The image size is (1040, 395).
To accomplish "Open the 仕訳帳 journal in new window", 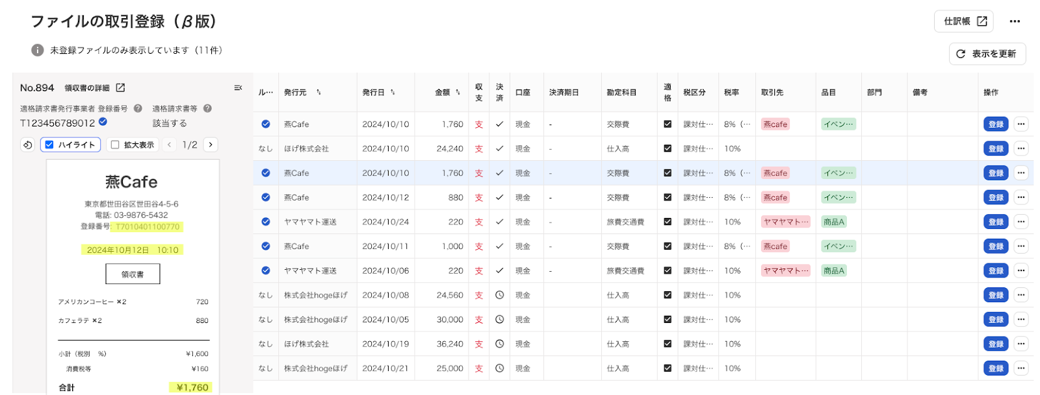I will coord(964,21).
